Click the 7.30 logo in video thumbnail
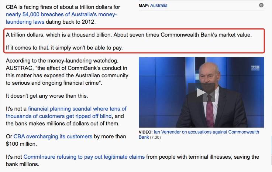The image size is (272, 172). pyautogui.click(x=255, y=68)
